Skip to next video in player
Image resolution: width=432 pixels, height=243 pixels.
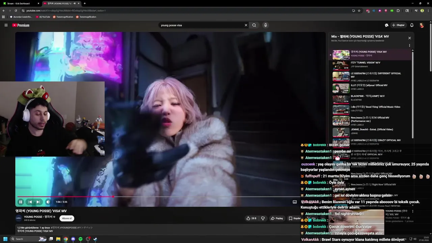click(38, 202)
